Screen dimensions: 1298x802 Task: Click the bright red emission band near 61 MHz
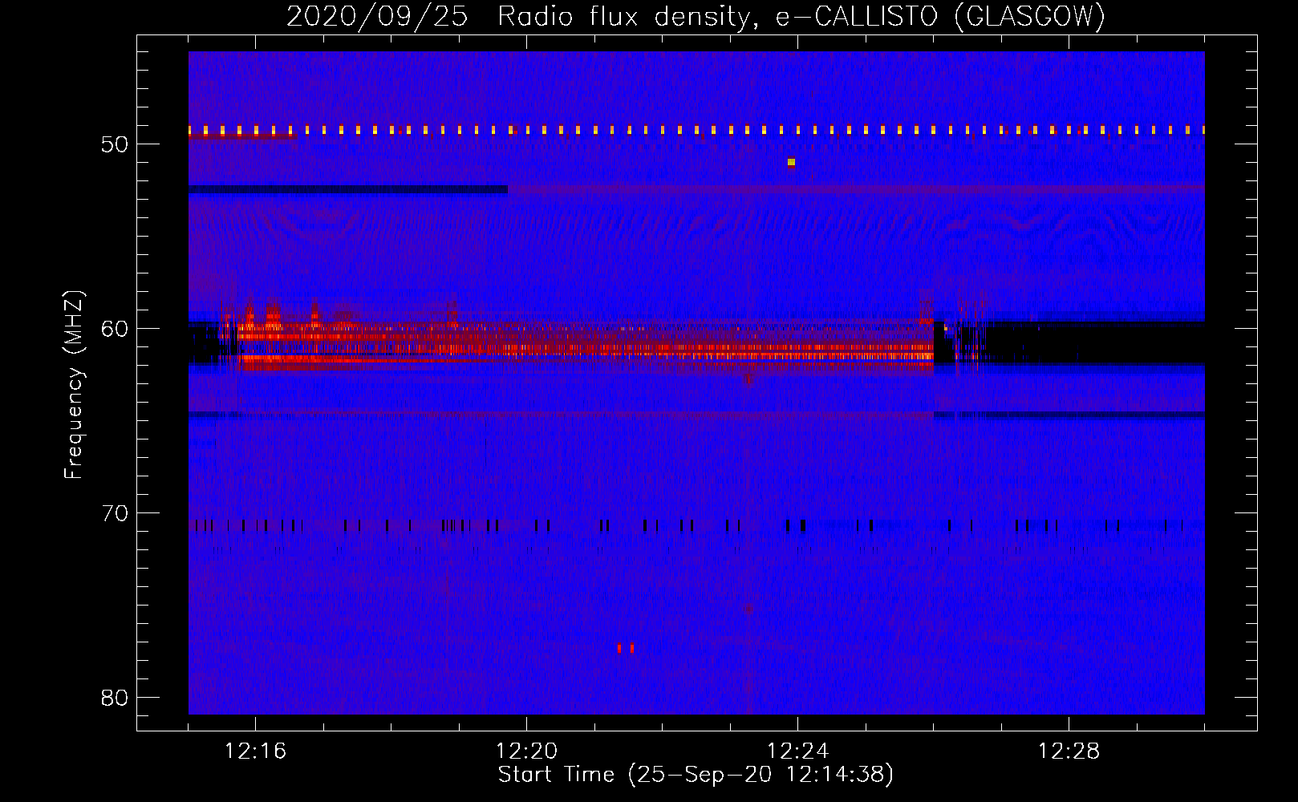click(x=586, y=345)
